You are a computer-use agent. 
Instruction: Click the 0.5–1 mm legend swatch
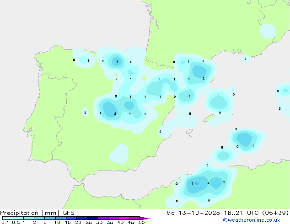coord(18,218)
